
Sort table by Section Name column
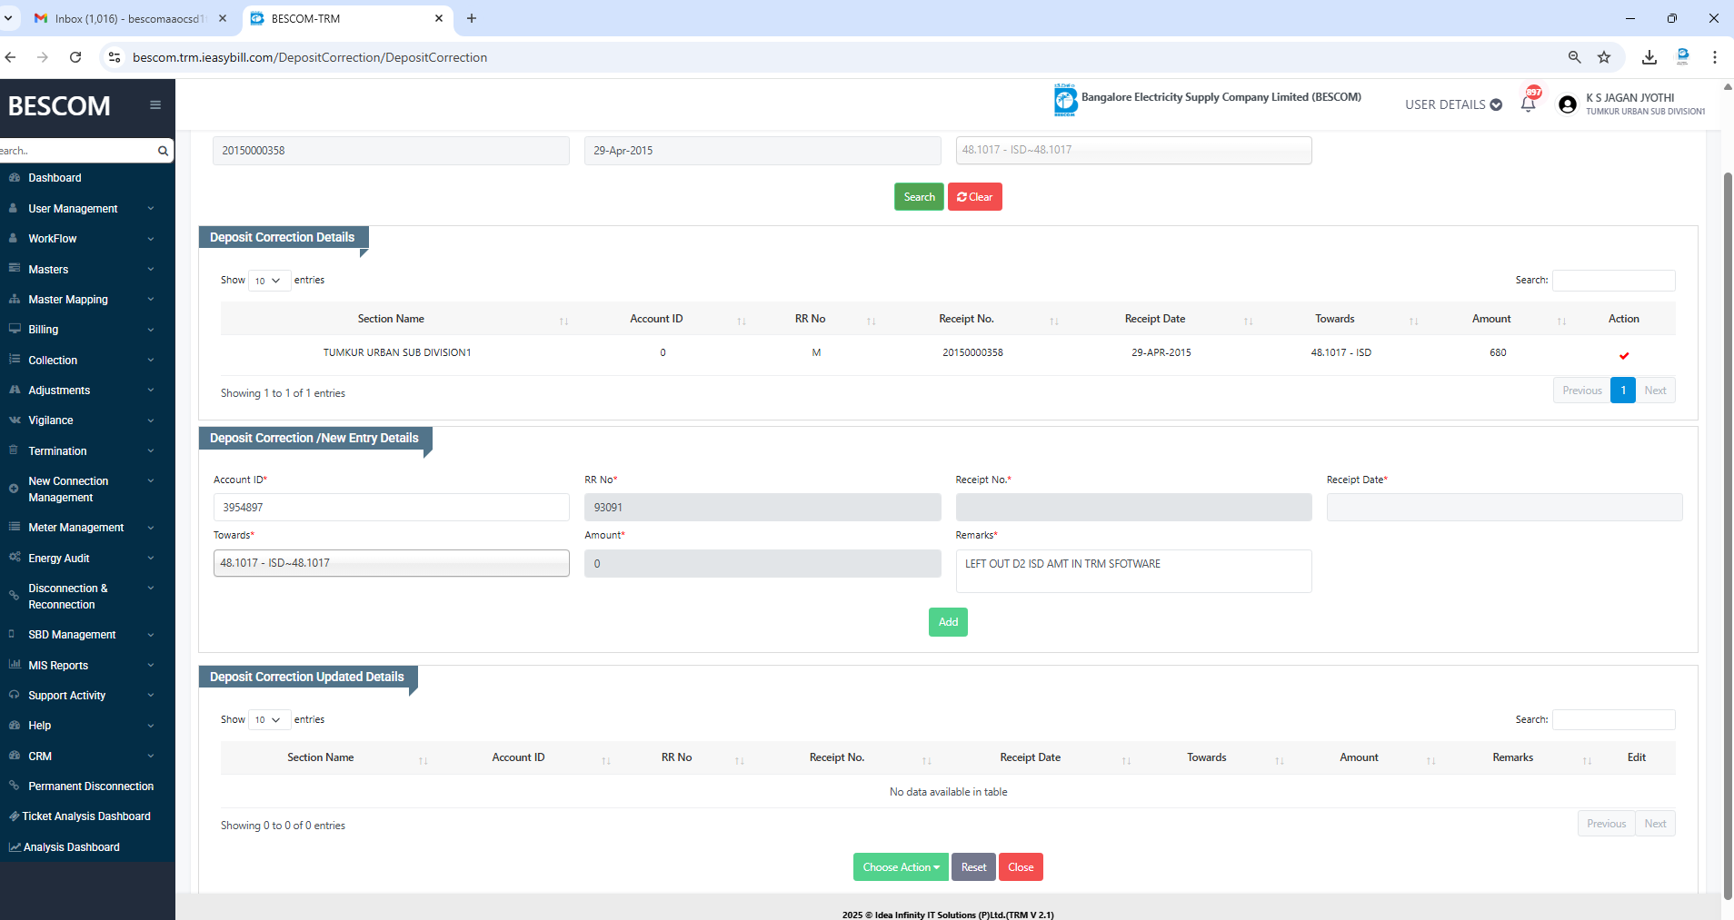pyautogui.click(x=391, y=319)
